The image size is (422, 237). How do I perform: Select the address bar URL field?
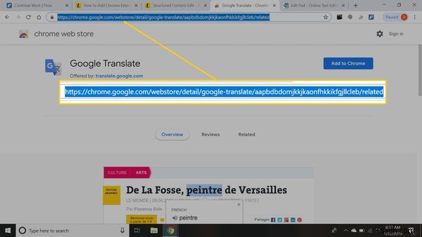(x=190, y=17)
